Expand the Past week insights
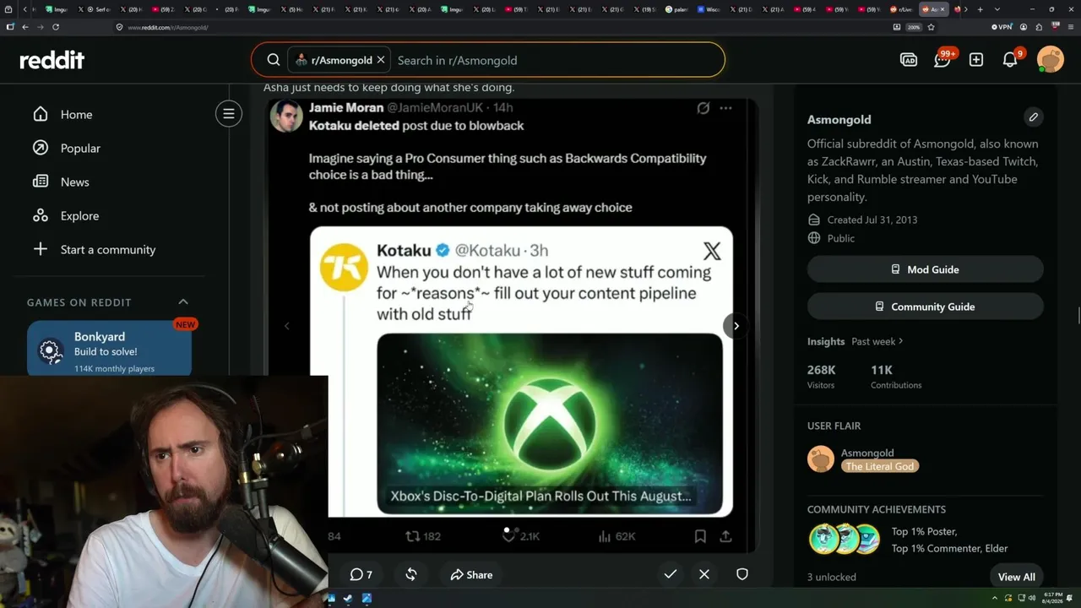This screenshot has width=1081, height=608. pos(877,341)
